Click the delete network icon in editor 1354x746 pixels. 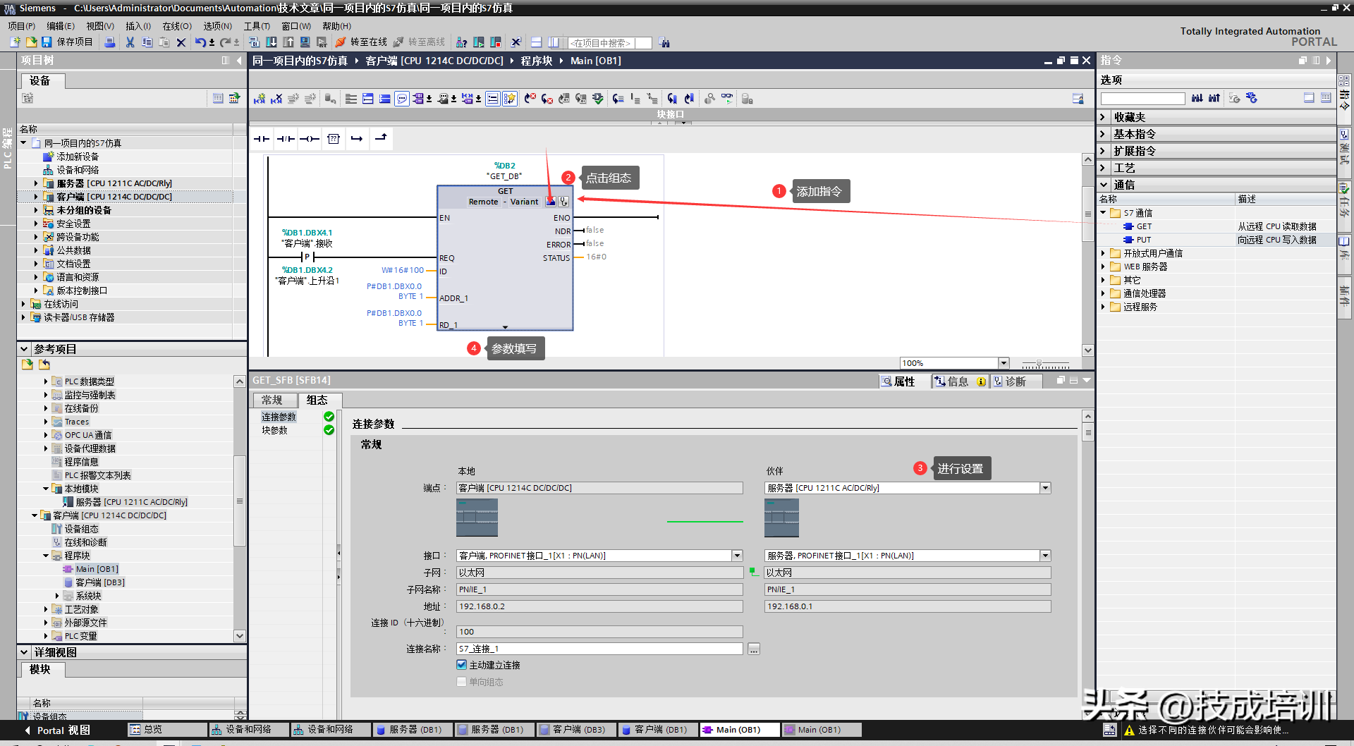[276, 99]
